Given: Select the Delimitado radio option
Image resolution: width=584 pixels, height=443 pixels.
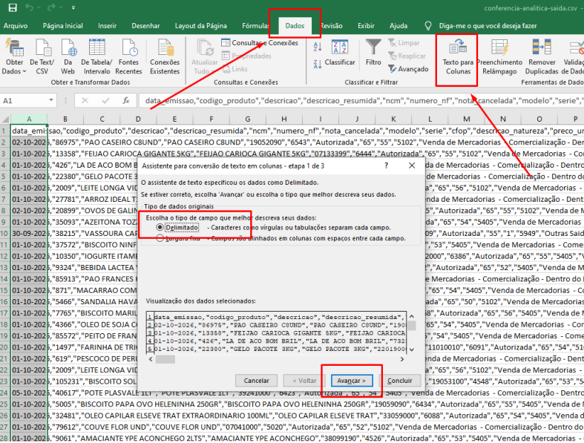Looking at the screenshot, I should tap(160, 227).
